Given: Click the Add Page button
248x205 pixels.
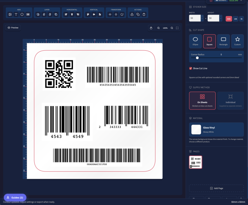Looking at the screenshot, I should (x=216, y=188).
